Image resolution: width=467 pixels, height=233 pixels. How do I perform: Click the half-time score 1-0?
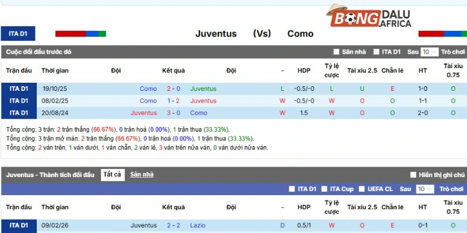(x=423, y=89)
